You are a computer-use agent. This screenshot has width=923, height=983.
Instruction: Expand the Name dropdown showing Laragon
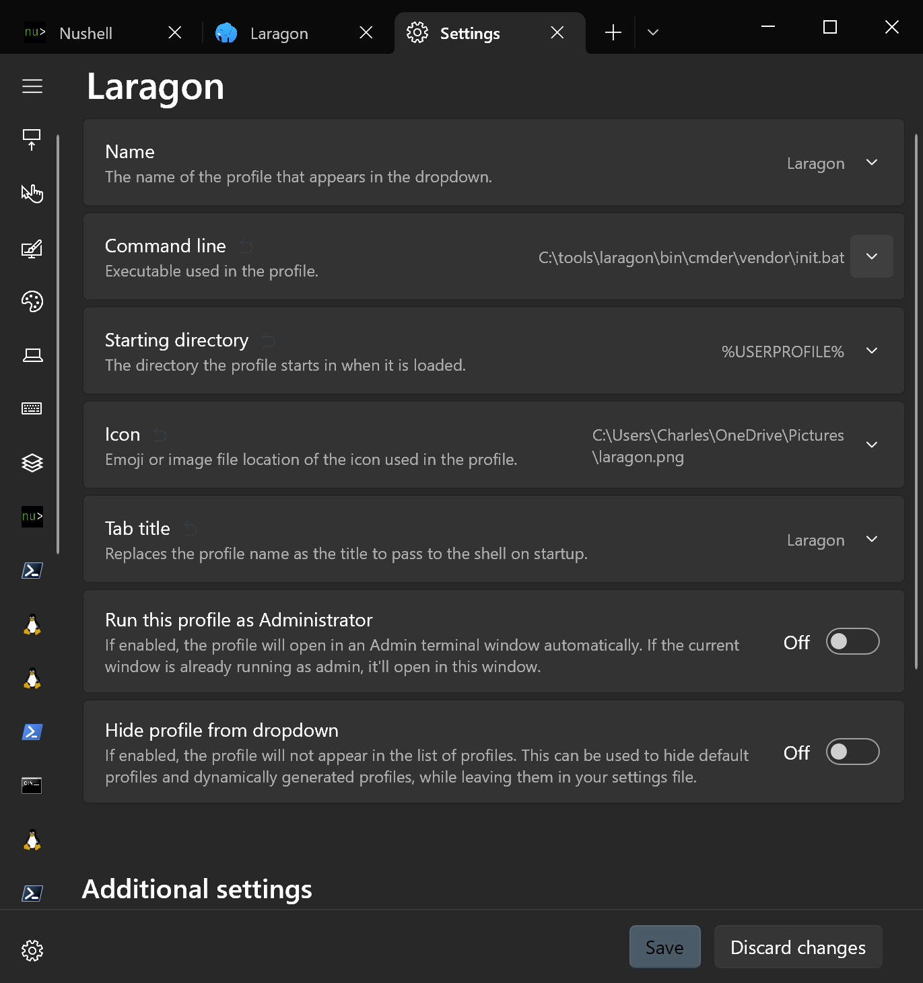(x=872, y=163)
